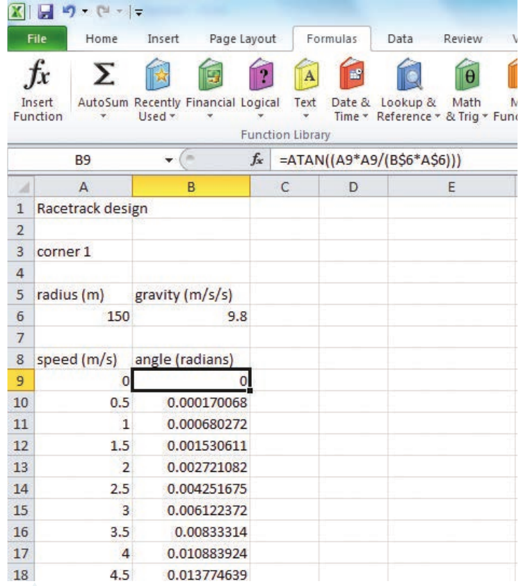523x586 pixels.
Task: Open the Logical functions book icon
Action: coord(261,74)
